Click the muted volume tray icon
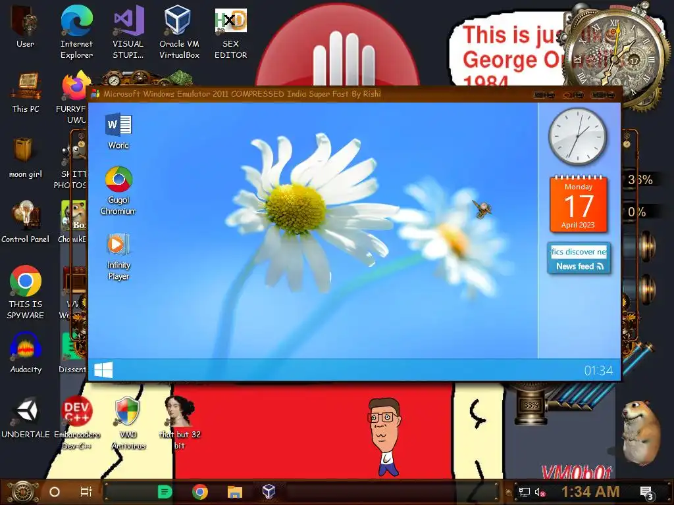This screenshot has height=505, width=674. click(540, 493)
